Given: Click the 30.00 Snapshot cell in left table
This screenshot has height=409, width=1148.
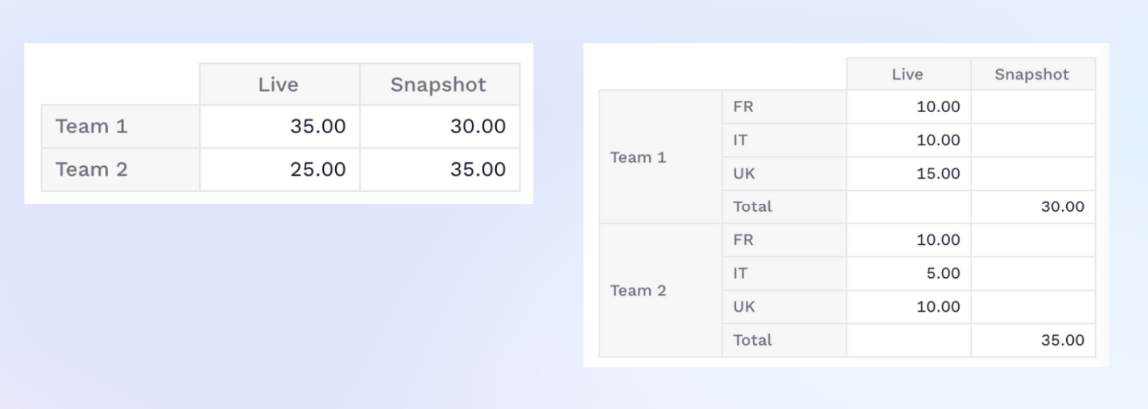Looking at the screenshot, I should [440, 126].
